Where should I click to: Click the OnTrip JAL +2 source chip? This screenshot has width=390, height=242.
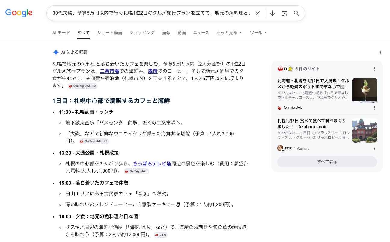pyautogui.click(x=83, y=86)
